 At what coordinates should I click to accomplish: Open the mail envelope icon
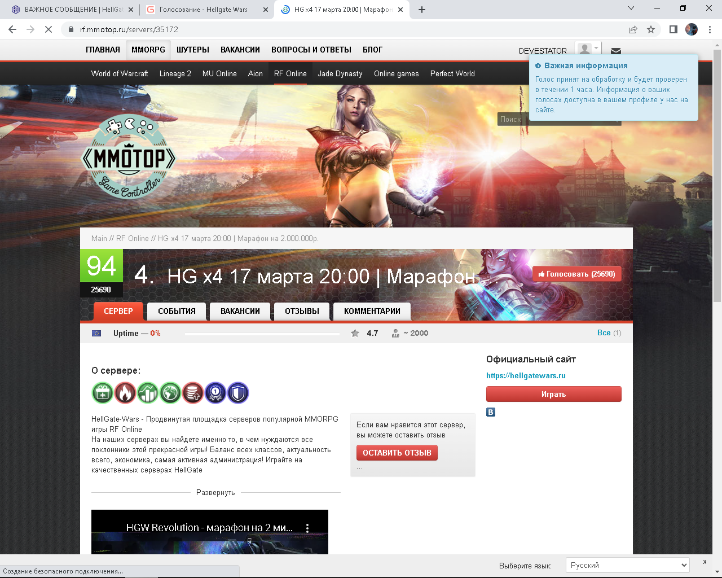click(616, 51)
